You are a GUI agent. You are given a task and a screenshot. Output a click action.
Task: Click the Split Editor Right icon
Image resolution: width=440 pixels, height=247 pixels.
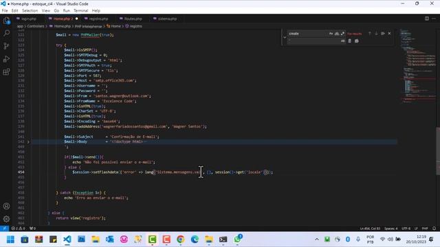coord(427,19)
